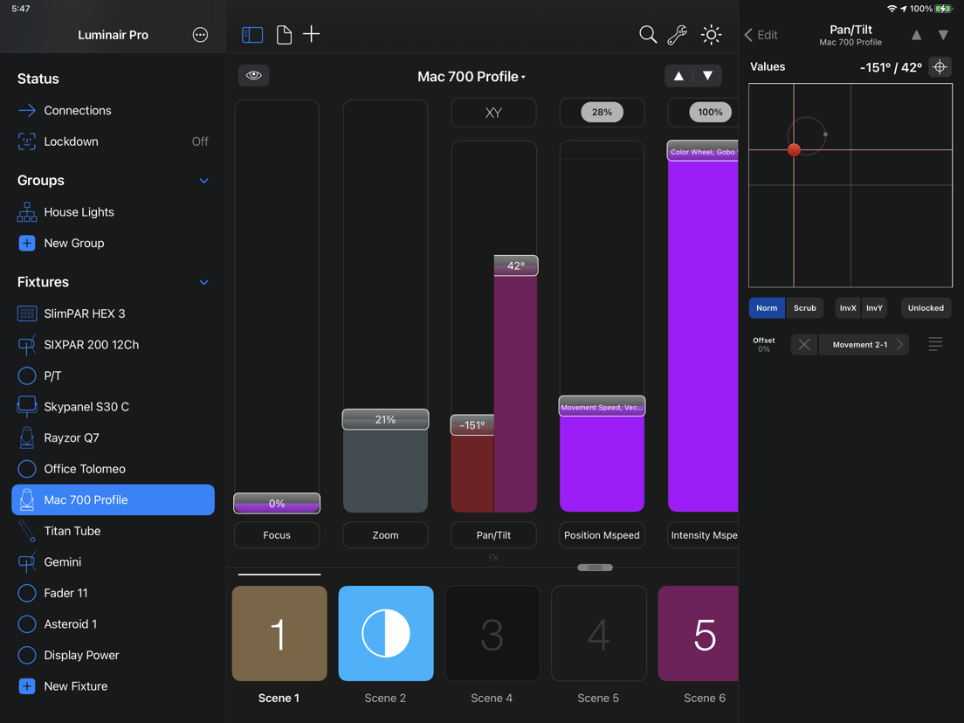Select the Rayzor Q7 fixture

pos(114,437)
